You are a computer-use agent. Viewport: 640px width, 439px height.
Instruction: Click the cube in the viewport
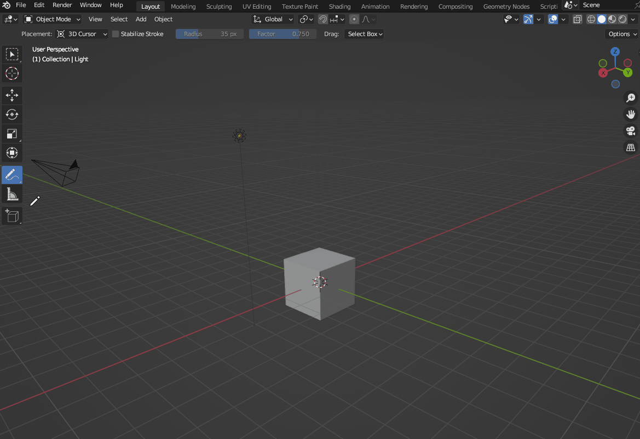319,284
